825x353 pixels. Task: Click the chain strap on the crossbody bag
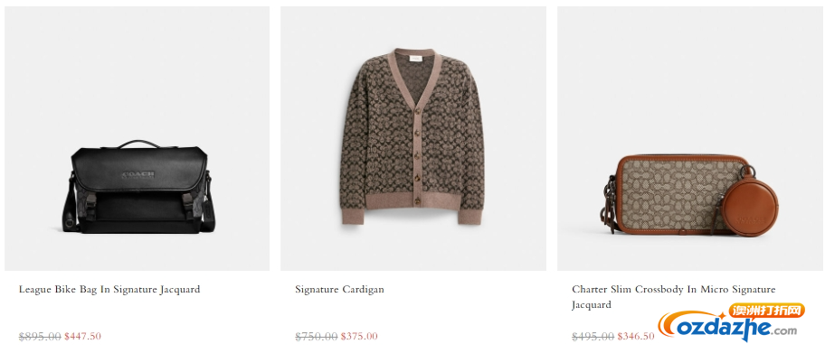click(x=610, y=202)
